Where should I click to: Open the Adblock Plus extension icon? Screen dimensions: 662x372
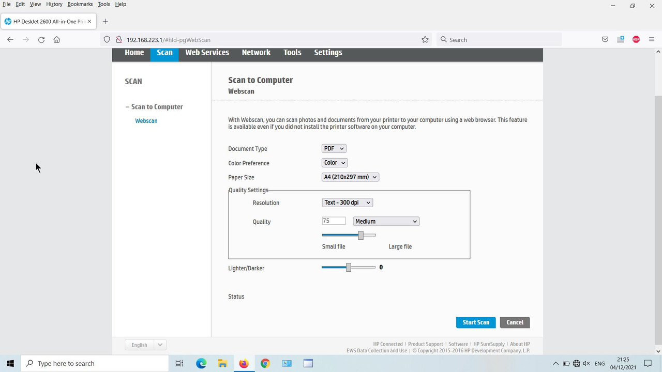tap(636, 40)
